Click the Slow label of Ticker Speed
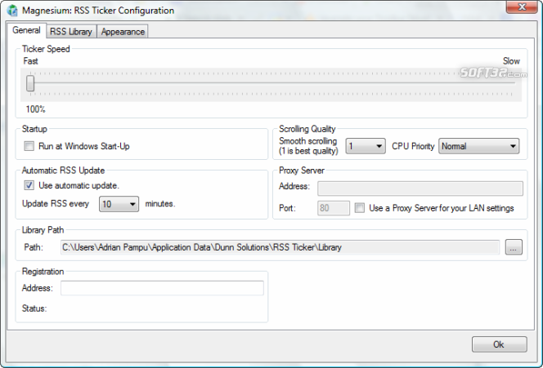Screen dimensions: 543x368 511,61
